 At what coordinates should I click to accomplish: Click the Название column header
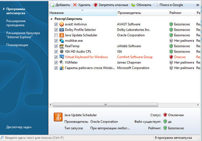click(82, 13)
